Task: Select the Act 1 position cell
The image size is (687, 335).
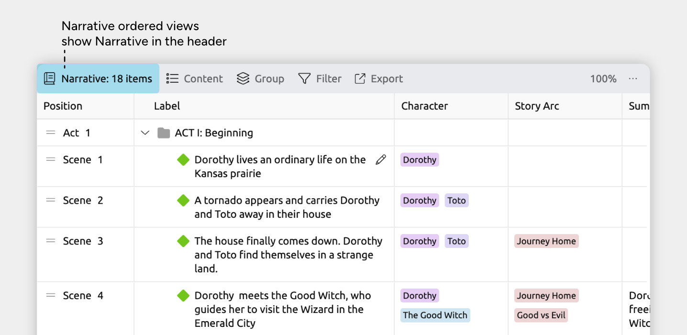Action: [86, 133]
